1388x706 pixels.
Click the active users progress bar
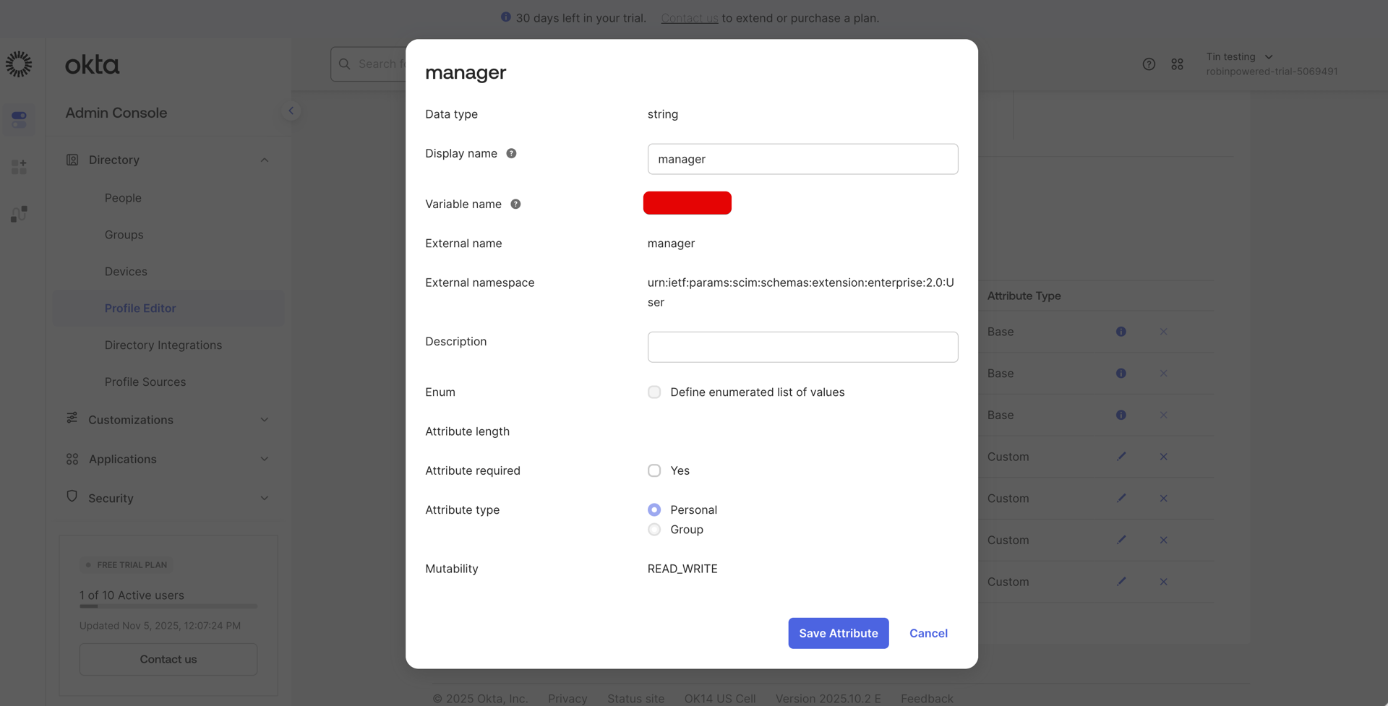168,606
